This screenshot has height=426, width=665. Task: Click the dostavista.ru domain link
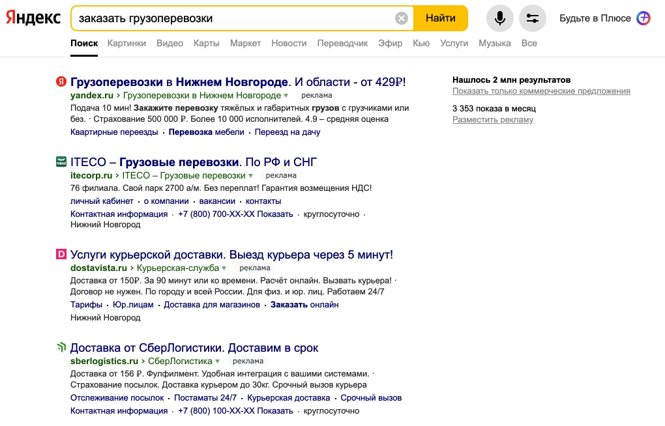click(x=98, y=268)
